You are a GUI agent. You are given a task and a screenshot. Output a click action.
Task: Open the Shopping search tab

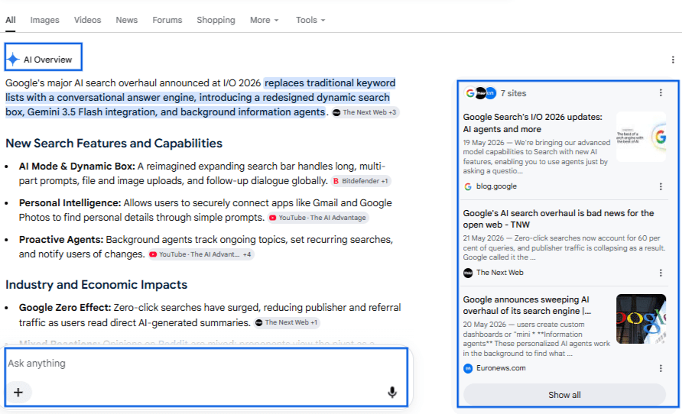(x=216, y=20)
